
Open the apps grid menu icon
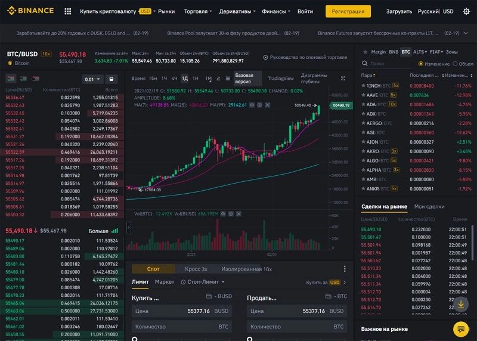click(67, 11)
